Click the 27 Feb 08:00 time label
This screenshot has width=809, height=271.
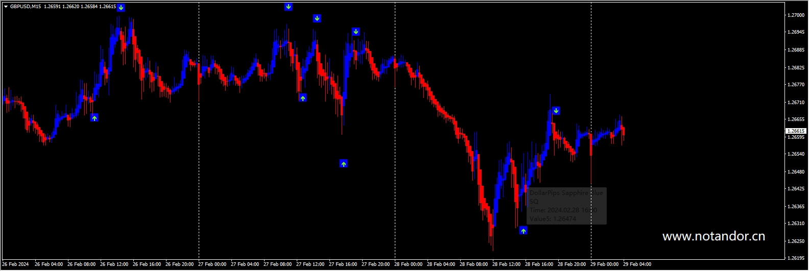(278, 264)
